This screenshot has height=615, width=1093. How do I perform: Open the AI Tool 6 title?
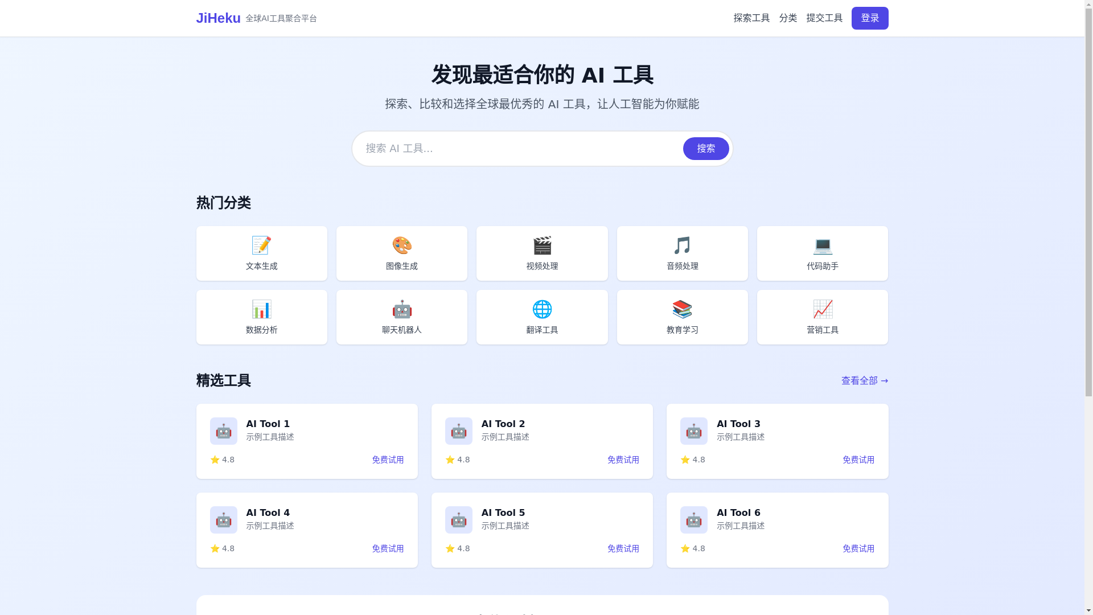coord(738,512)
